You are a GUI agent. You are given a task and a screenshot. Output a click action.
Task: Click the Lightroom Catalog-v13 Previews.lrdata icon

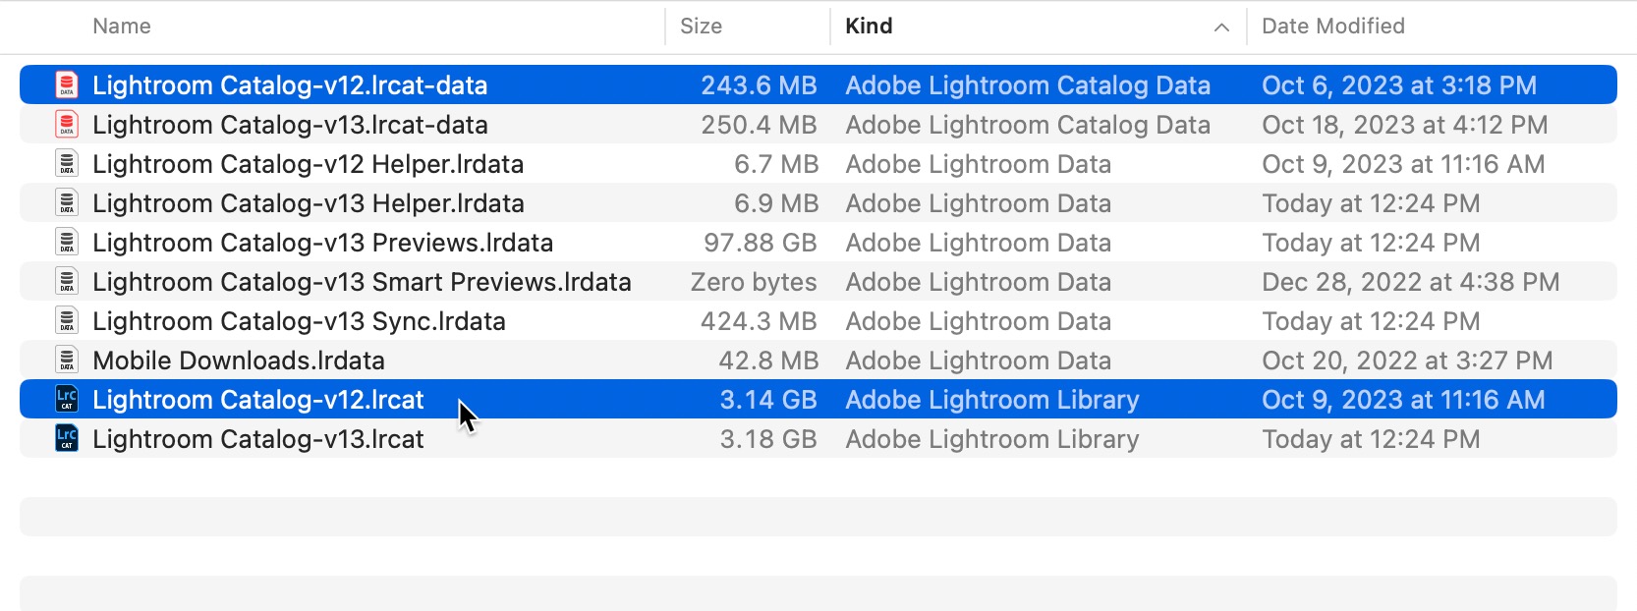(x=66, y=243)
